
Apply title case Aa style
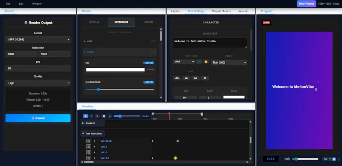coord(195,78)
